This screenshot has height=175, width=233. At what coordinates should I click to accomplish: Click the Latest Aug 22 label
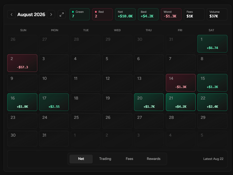pos(213,159)
